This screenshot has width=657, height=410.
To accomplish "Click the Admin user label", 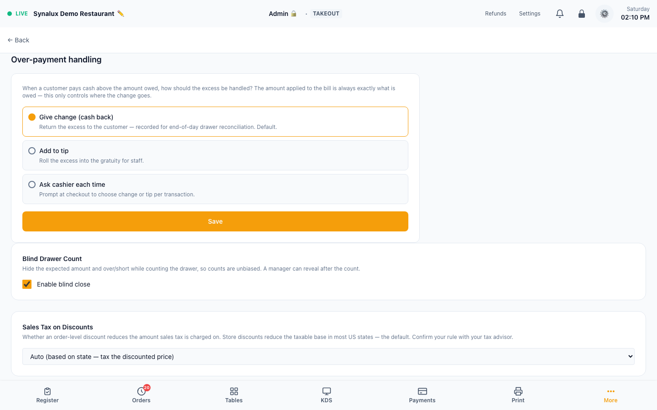I will coord(278,14).
